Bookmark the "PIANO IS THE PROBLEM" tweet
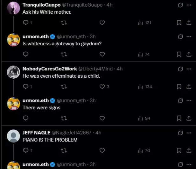Image resolution: width=196 pixels, height=169 pixels. (179, 151)
